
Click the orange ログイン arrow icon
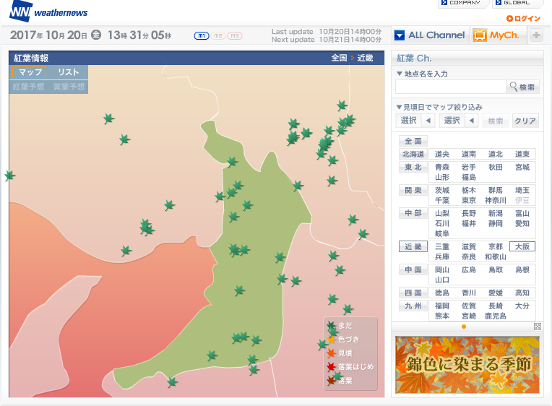509,18
